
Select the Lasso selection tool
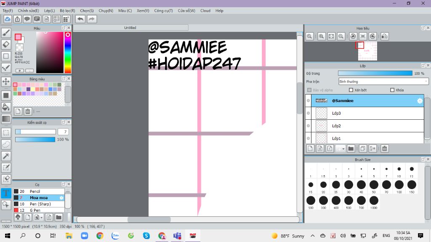[x=6, y=145]
